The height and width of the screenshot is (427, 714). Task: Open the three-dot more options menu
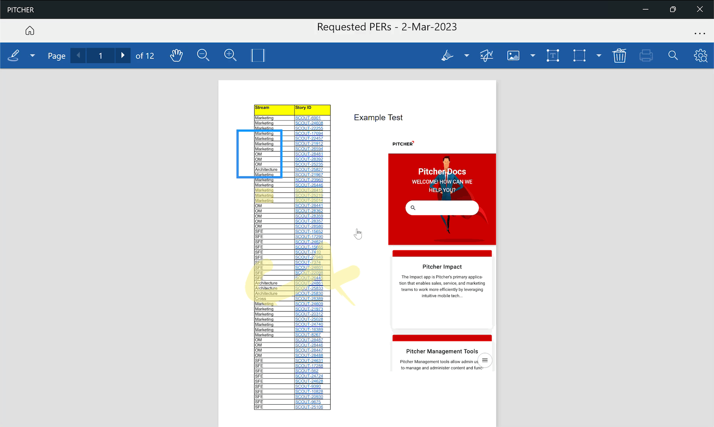(699, 34)
